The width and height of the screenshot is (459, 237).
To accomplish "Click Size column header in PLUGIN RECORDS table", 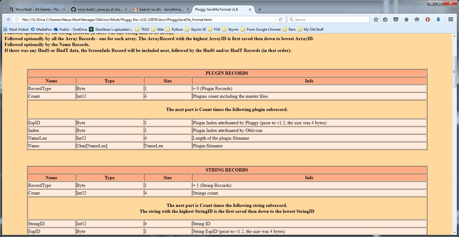I will click(168, 81).
